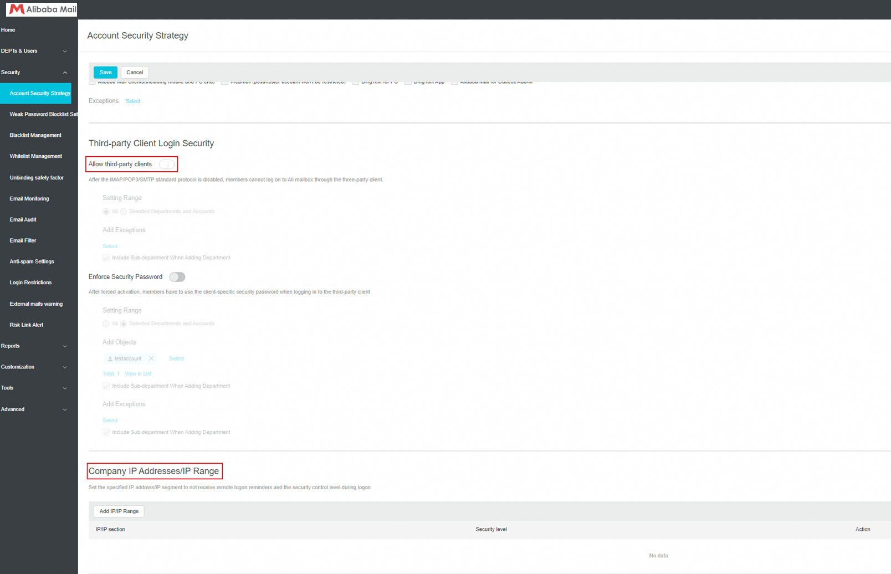
Task: Remove the testaccount chip with its X
Action: click(151, 358)
